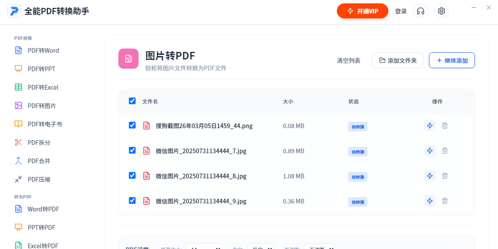Convert 搜狗截图26年03月05日1459_44.png with lightning icon
The width and height of the screenshot is (498, 249).
(x=430, y=125)
